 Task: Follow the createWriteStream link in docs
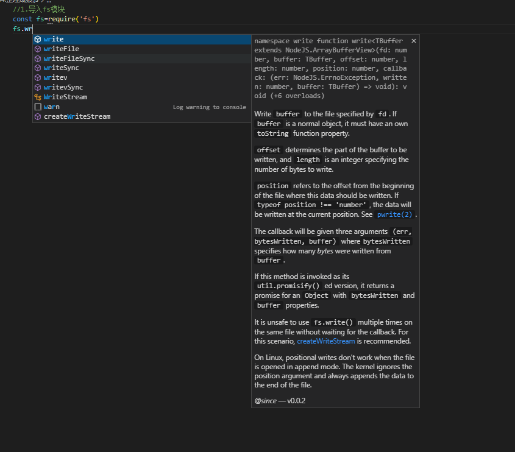(326, 341)
